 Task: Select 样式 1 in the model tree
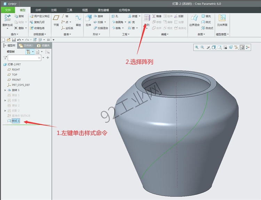16,121
